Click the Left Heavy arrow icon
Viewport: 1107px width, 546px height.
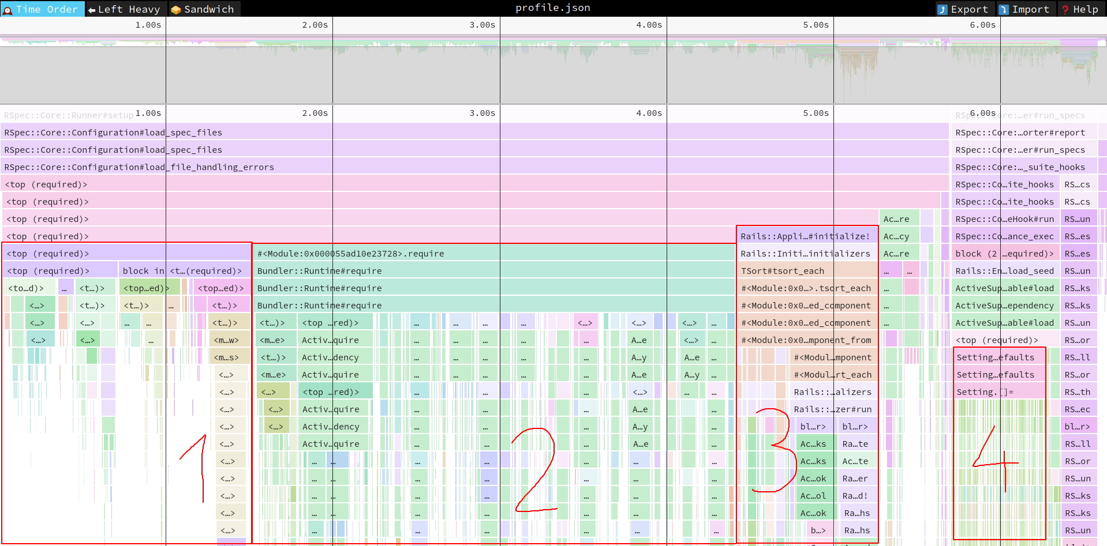coord(92,10)
